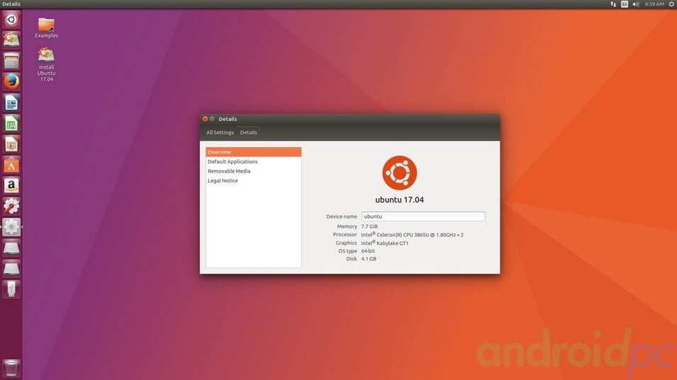Image resolution: width=677 pixels, height=380 pixels.
Task: Click the Memory value 7.7 GiB
Action: click(x=369, y=226)
